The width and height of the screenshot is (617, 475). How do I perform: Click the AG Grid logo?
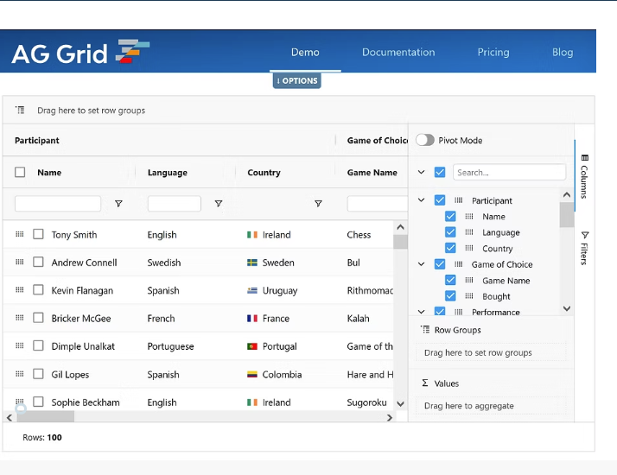80,53
